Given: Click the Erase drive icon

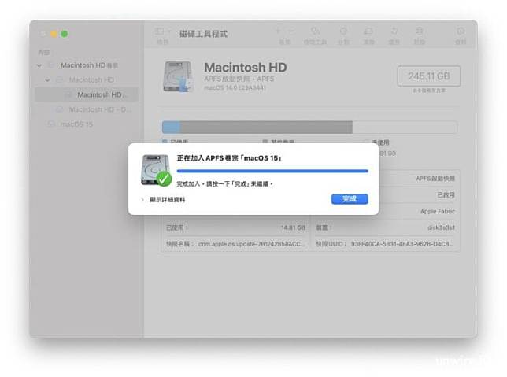Looking at the screenshot, I should [368, 31].
